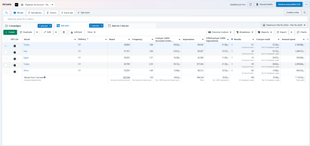The width and height of the screenshot is (310, 146).
Task: Switch to the Campaigns tab
Action: click(15, 26)
